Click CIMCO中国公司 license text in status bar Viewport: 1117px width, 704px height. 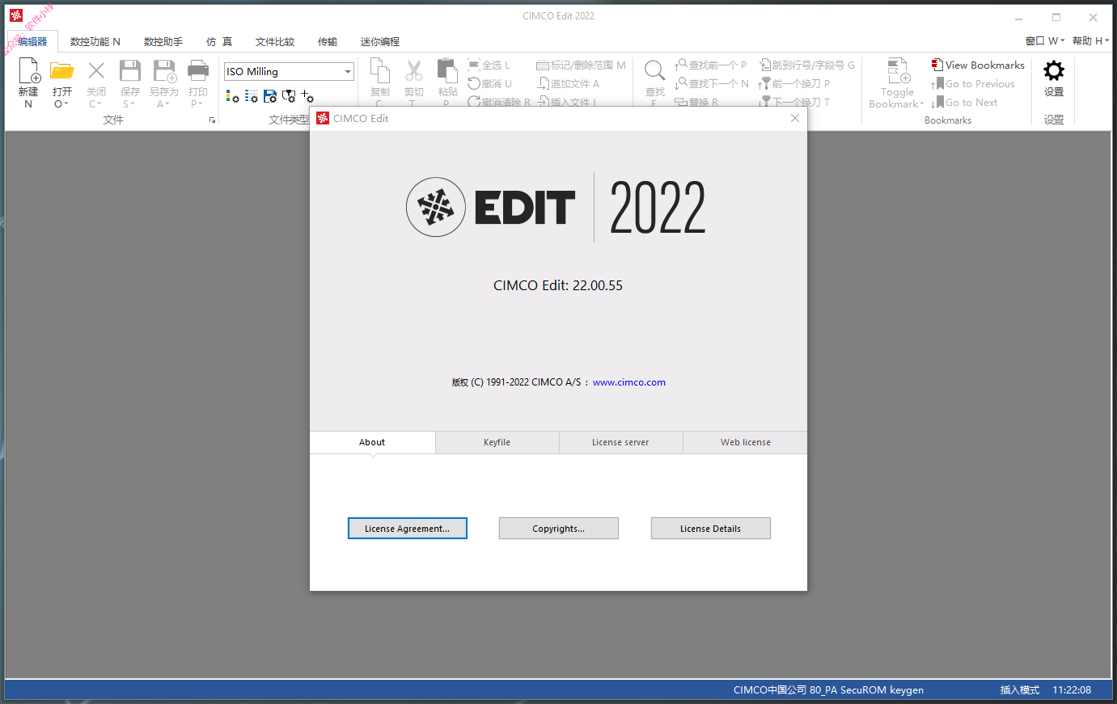(828, 690)
